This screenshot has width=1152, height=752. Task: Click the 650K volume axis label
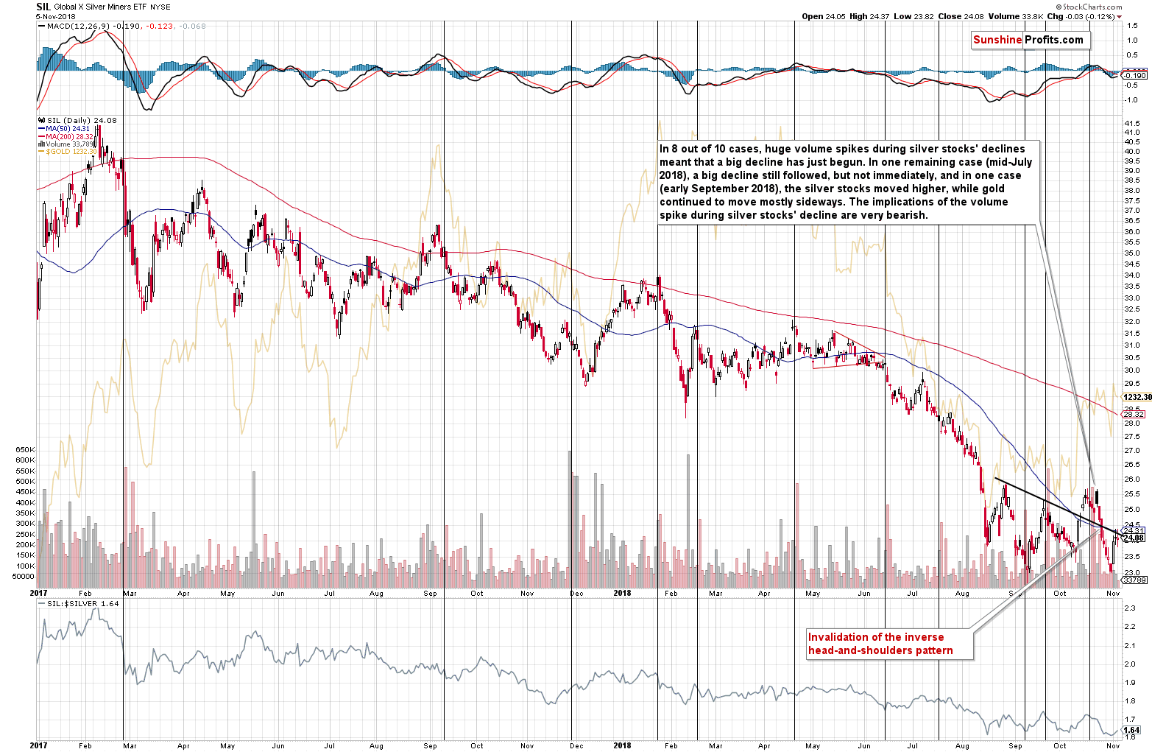pyautogui.click(x=25, y=450)
